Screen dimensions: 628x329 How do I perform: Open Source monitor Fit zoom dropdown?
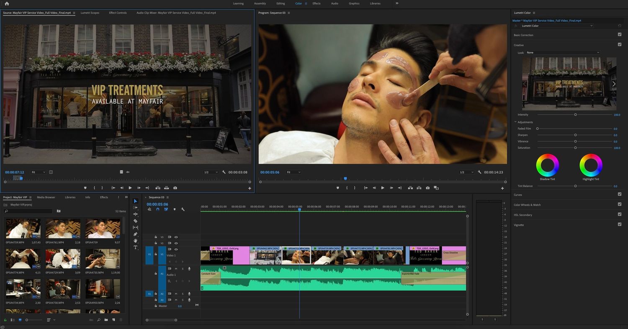click(x=38, y=172)
